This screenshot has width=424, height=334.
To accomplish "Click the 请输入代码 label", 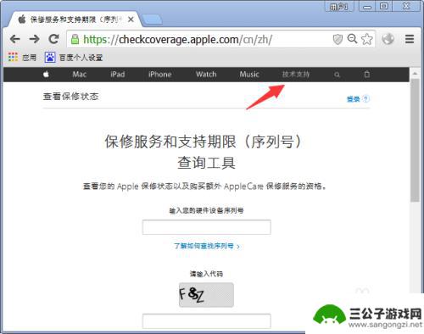I will 206,274.
